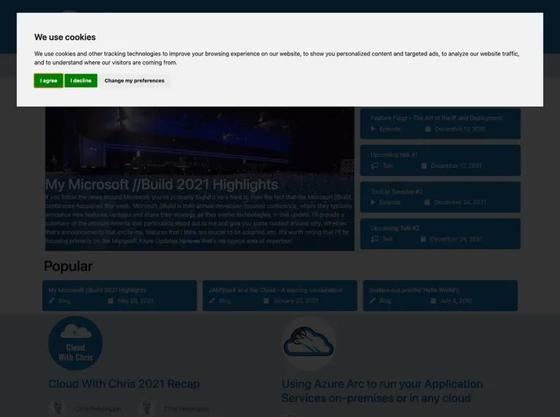The height and width of the screenshot is (417, 560).
Task: Open Cloud With Chris 2021 Recap article
Action: pos(124,384)
